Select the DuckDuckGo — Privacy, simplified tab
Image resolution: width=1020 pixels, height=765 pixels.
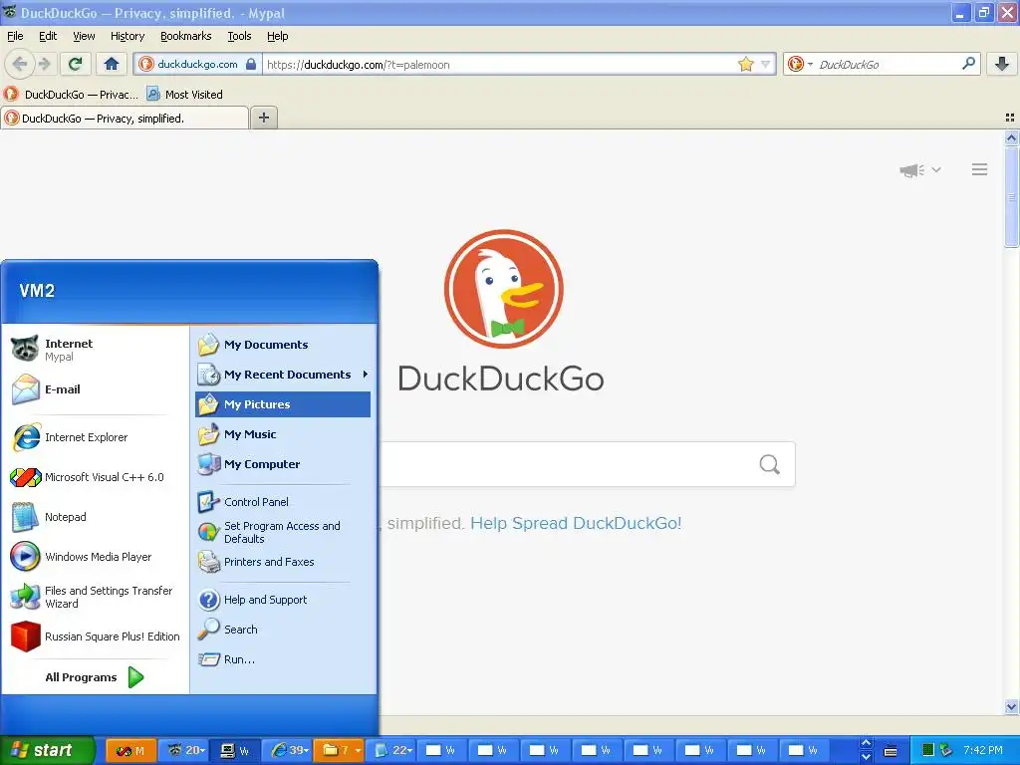pyautogui.click(x=125, y=118)
